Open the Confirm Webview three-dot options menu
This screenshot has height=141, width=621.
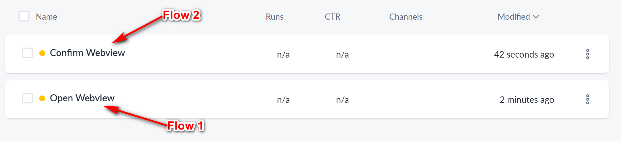coord(587,54)
